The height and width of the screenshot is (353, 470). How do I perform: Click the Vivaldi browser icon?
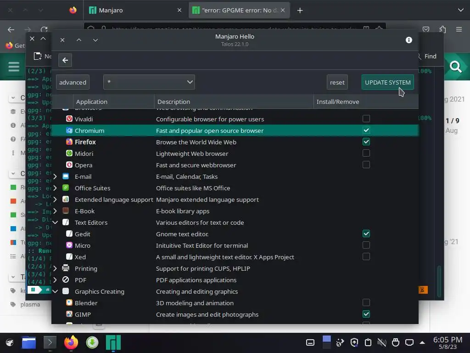tap(69, 119)
